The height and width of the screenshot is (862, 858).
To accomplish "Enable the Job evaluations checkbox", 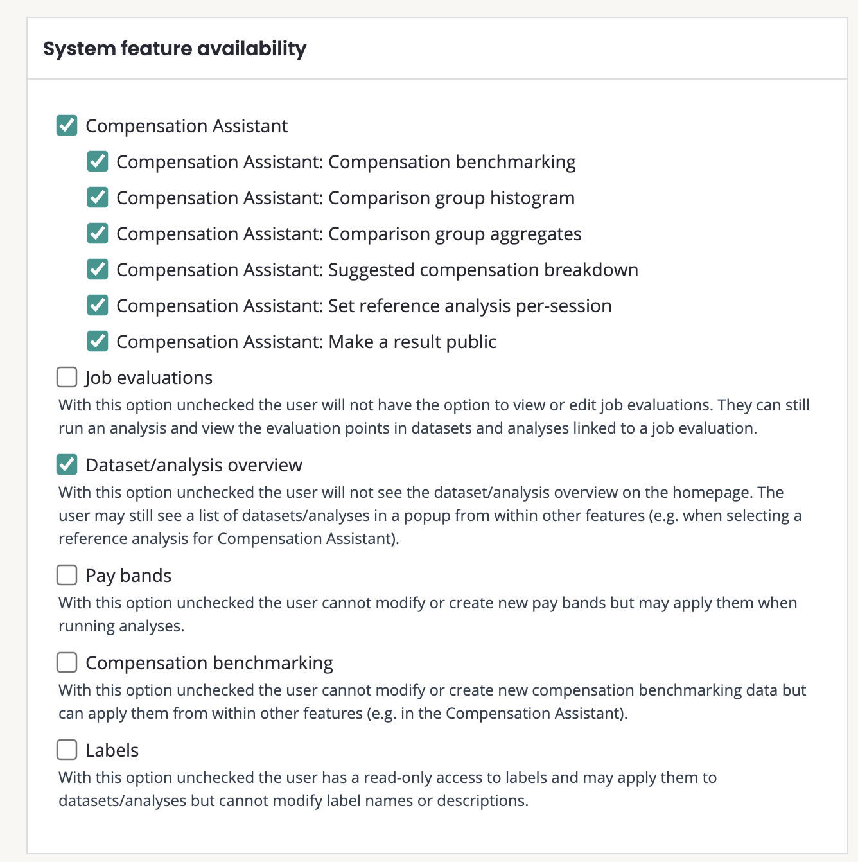I will coord(67,378).
